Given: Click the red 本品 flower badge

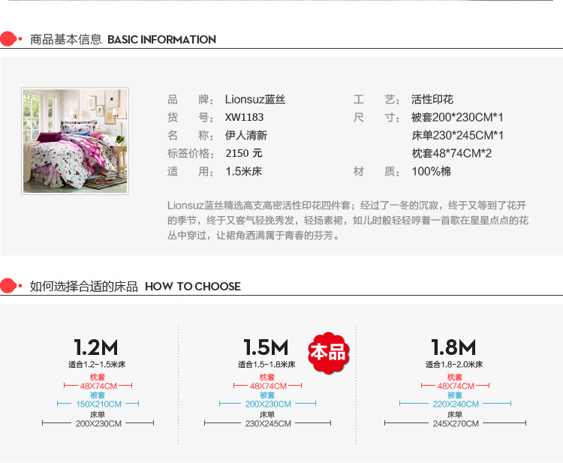Looking at the screenshot, I should pyautogui.click(x=328, y=351).
